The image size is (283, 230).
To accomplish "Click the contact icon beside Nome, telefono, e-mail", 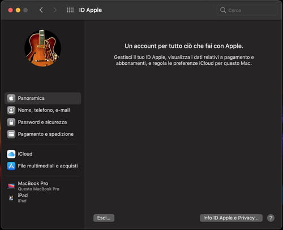I will coord(11,110).
